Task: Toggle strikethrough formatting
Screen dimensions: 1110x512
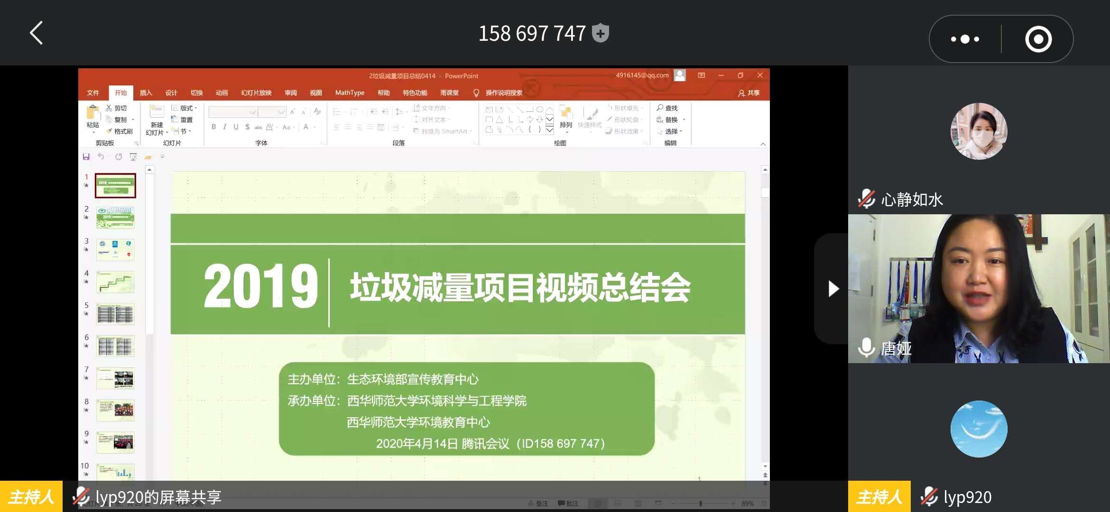Action: point(259,127)
